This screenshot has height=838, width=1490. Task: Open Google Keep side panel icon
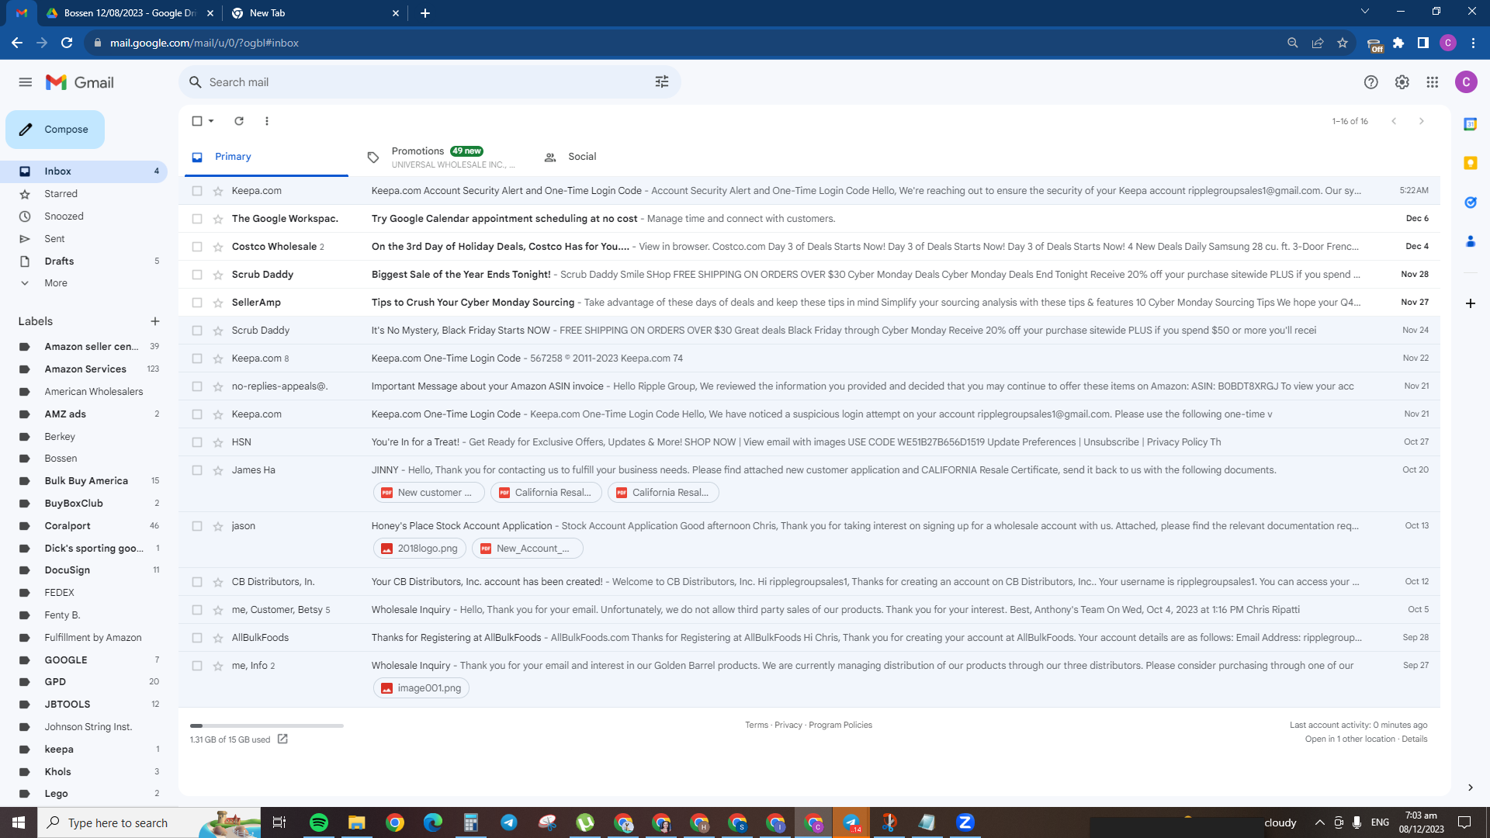[1471, 163]
